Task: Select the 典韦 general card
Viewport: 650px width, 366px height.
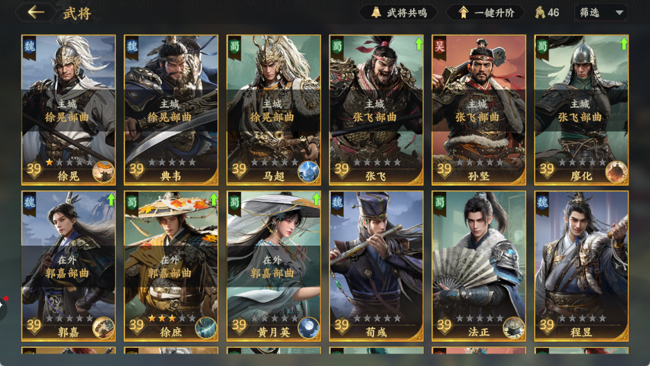Action: (x=171, y=110)
